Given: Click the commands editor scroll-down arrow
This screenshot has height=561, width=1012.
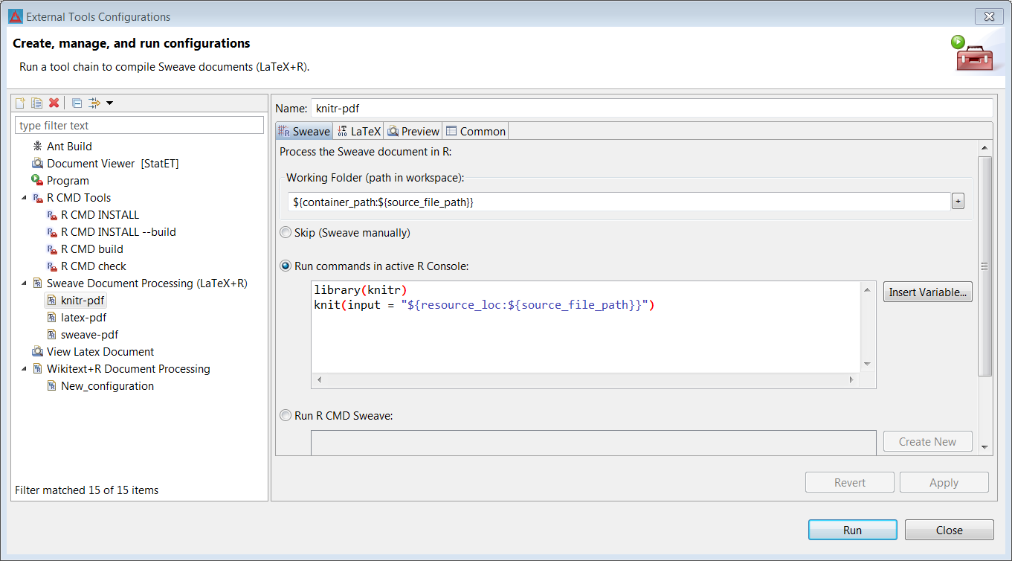Looking at the screenshot, I should 867,364.
